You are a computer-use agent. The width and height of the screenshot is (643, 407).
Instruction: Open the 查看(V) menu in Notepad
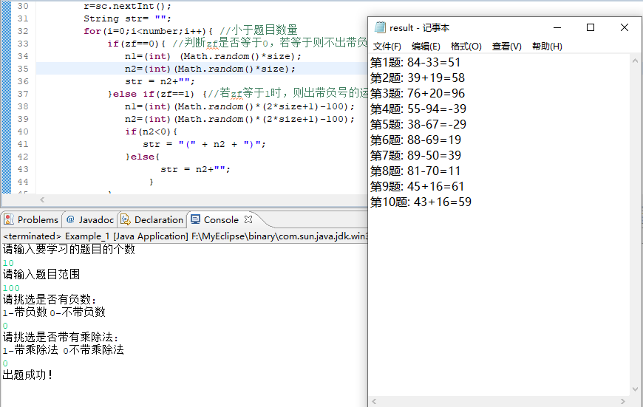click(506, 47)
